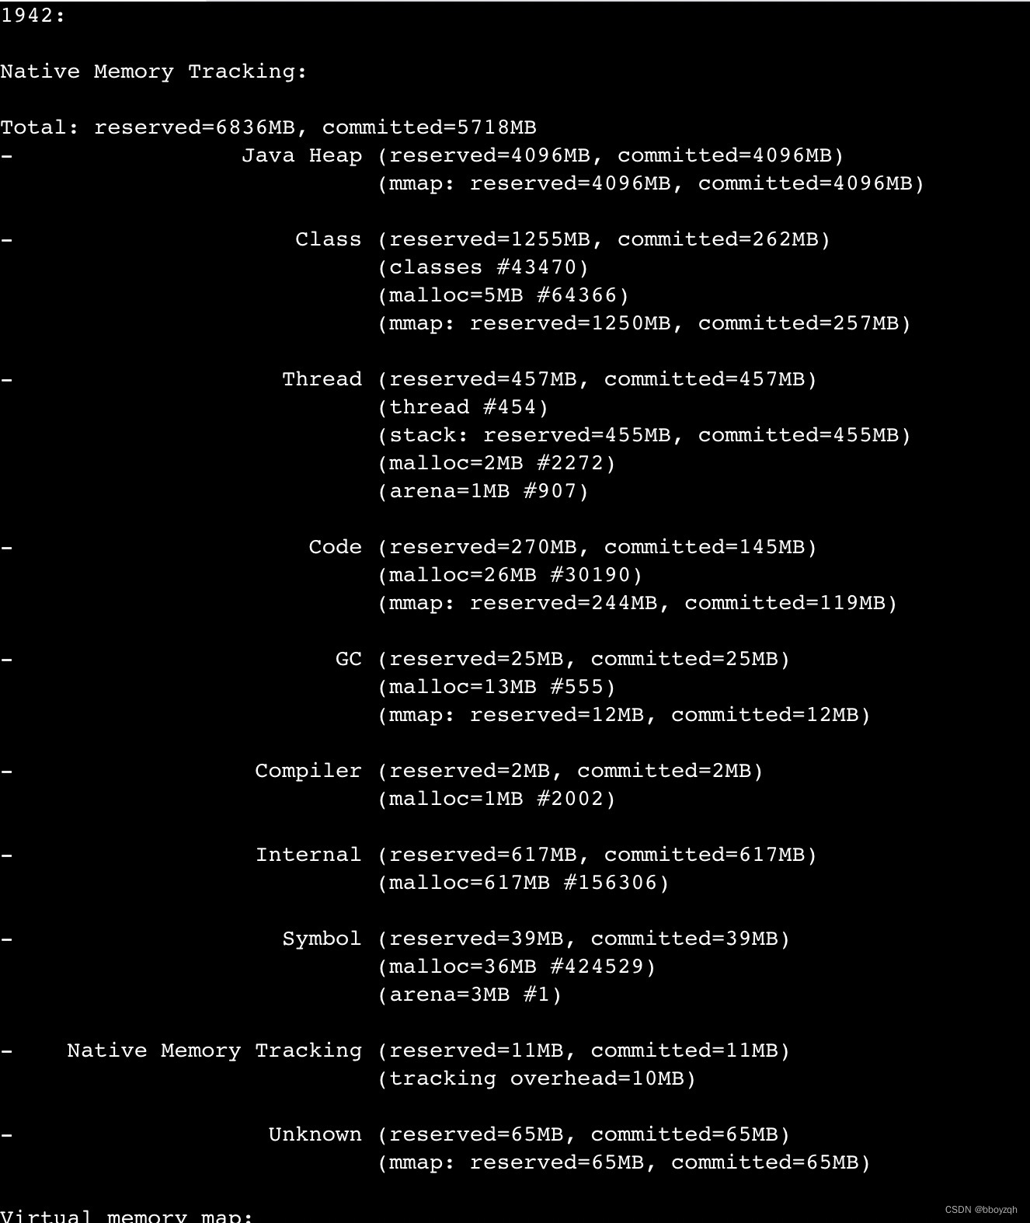Select the malloc=26MB #30190 text

[510, 575]
